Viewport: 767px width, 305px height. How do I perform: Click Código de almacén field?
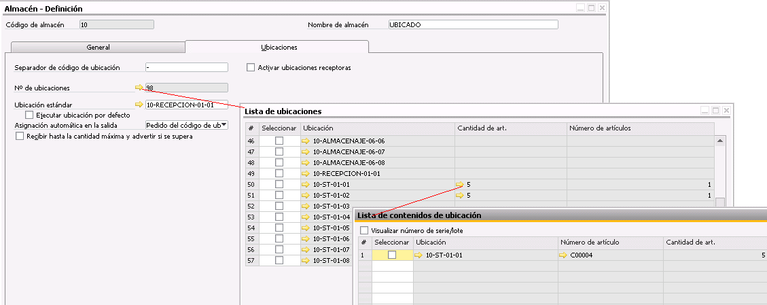click(x=116, y=24)
